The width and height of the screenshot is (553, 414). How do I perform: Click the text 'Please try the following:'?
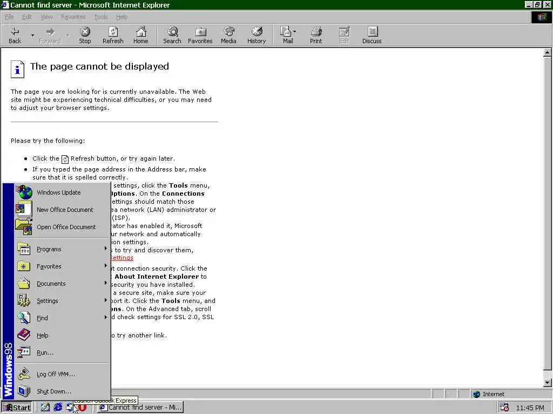click(48, 141)
